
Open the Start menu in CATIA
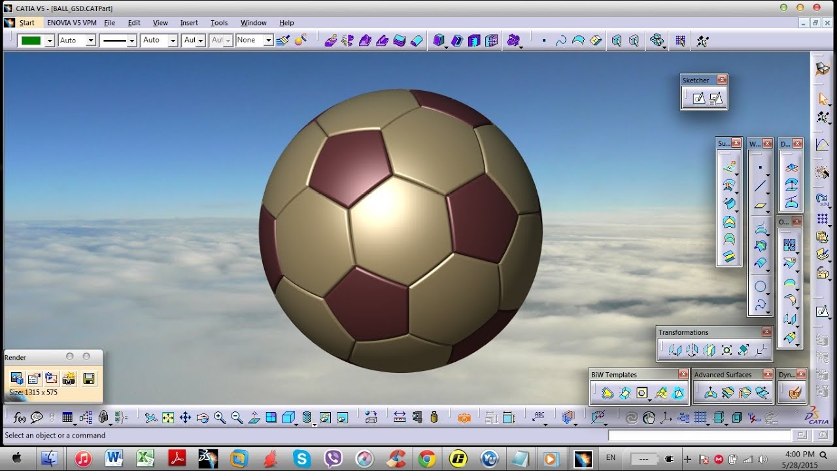click(26, 23)
